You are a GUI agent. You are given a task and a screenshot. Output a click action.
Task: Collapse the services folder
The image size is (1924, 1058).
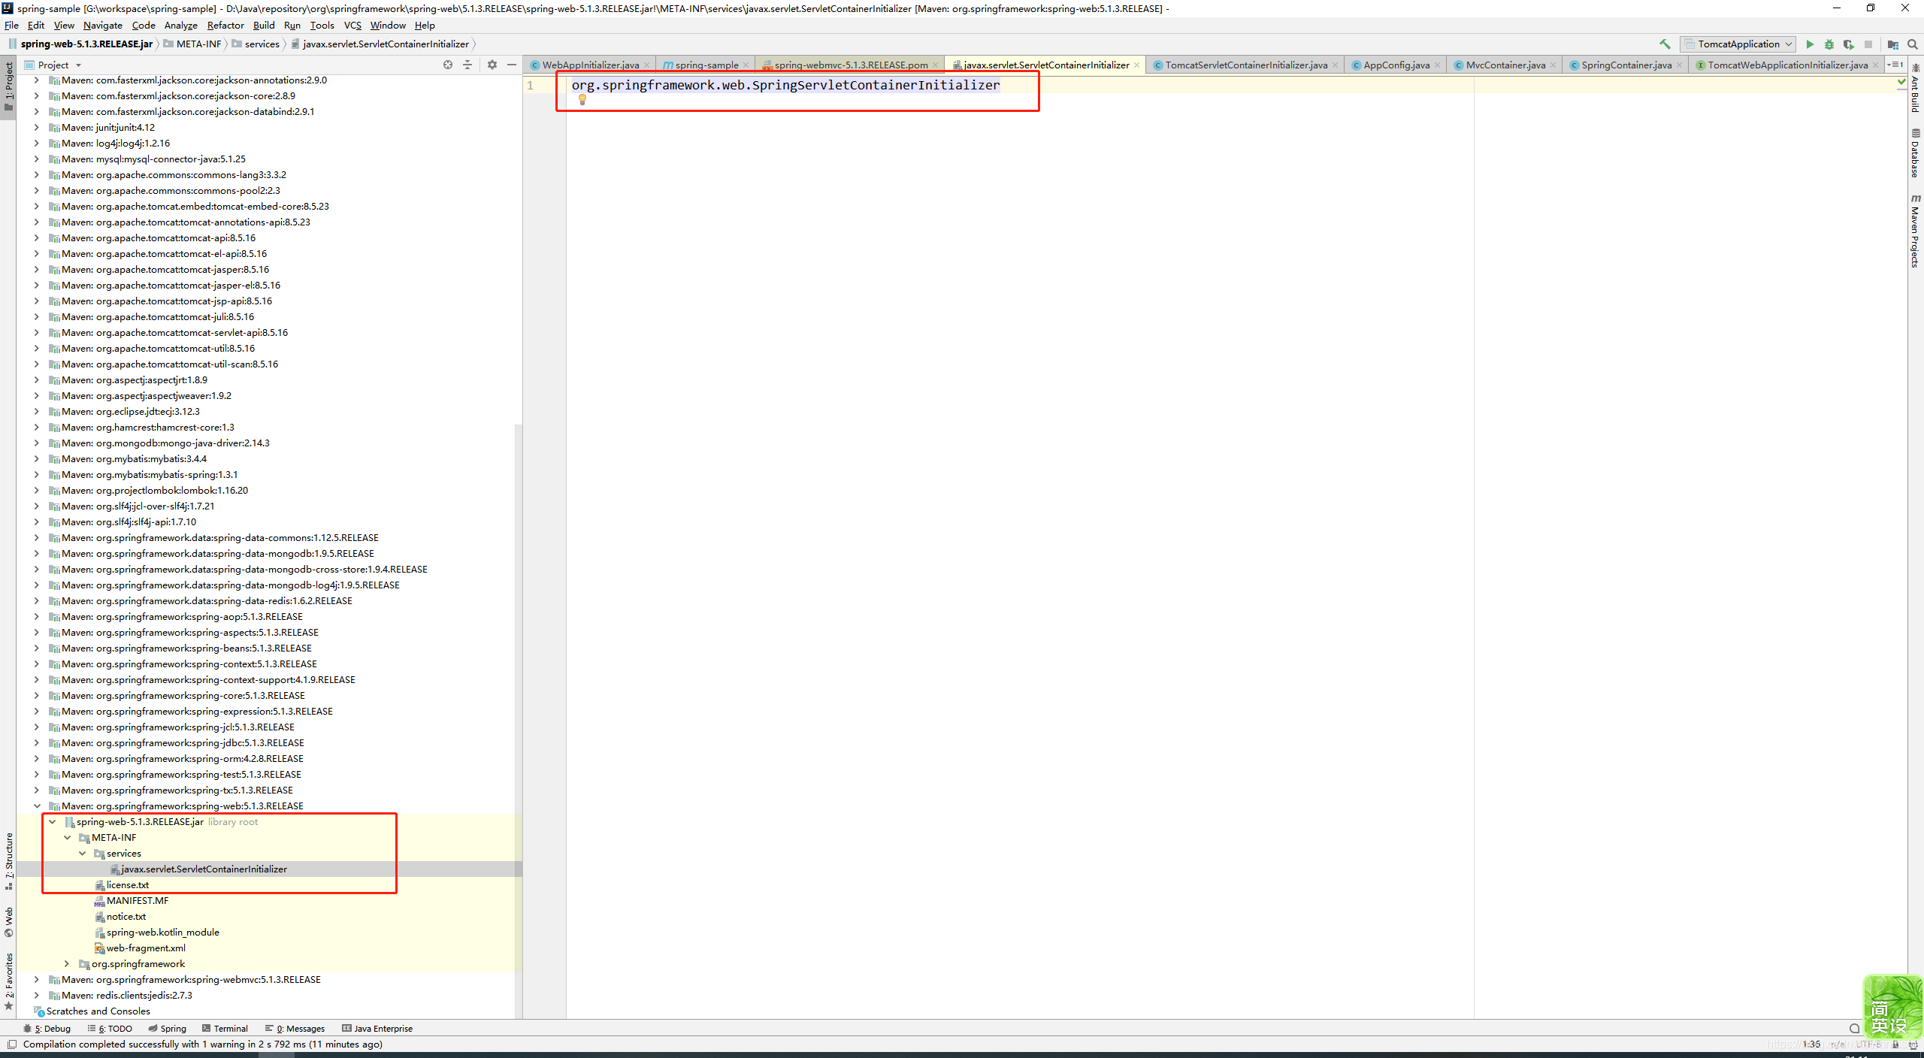click(83, 854)
